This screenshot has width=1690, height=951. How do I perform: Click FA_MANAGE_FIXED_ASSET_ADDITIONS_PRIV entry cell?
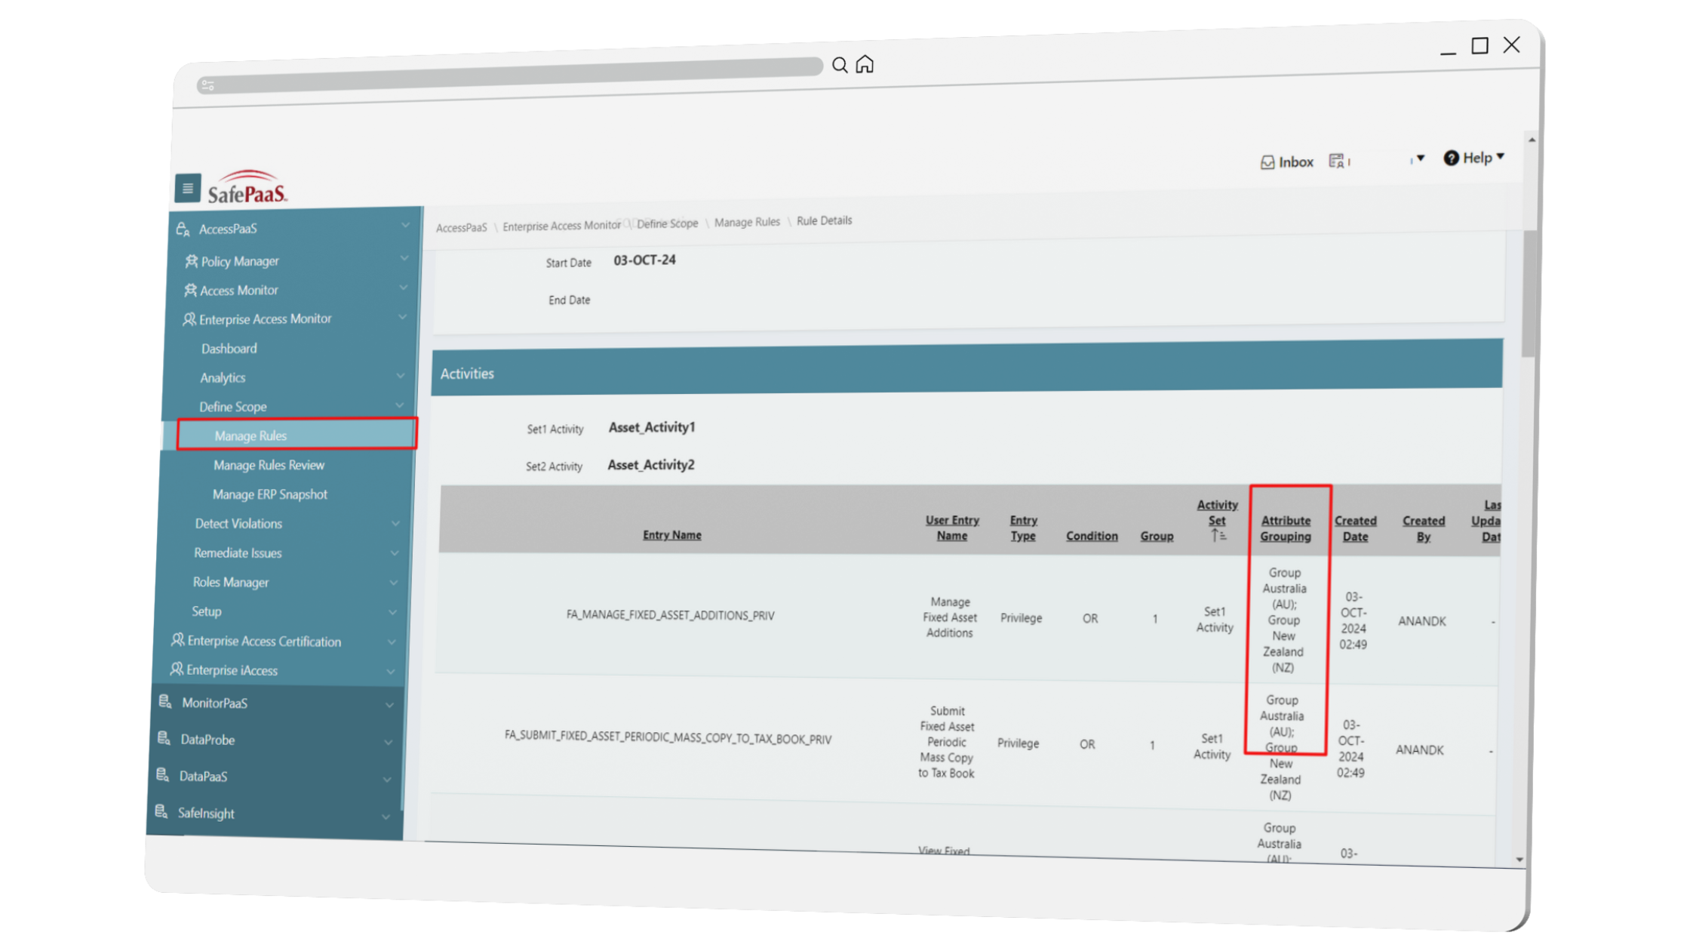670,615
